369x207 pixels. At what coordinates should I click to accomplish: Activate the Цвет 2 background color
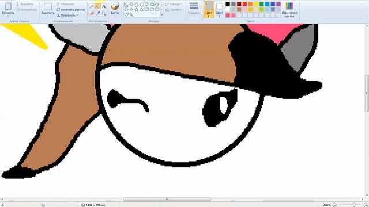219,10
